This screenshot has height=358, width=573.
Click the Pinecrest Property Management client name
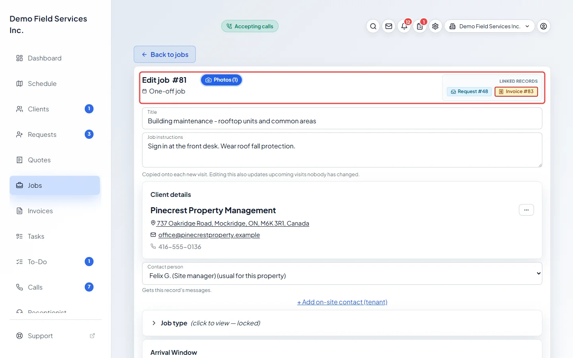click(213, 210)
